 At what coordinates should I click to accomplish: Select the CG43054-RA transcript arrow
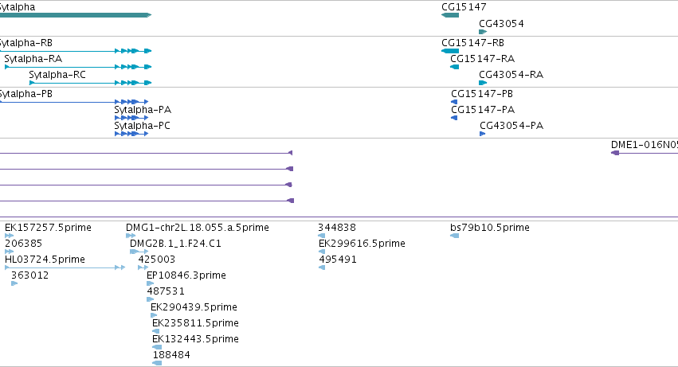(483, 83)
